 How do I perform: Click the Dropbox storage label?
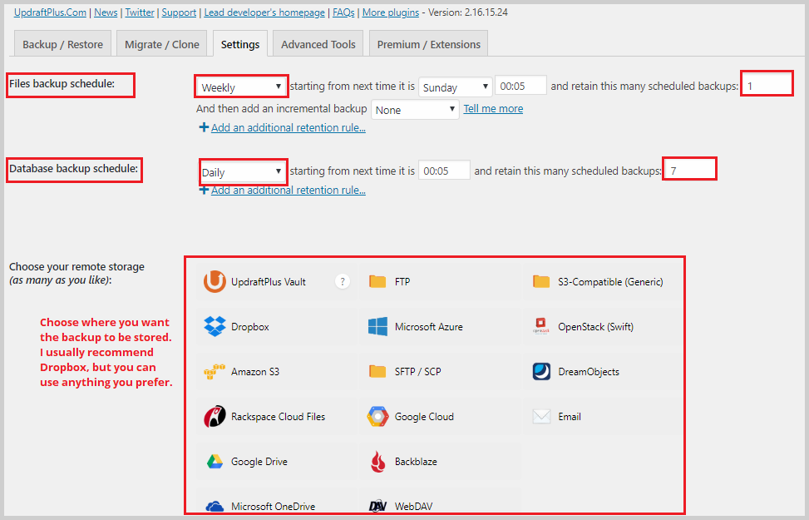coord(250,327)
